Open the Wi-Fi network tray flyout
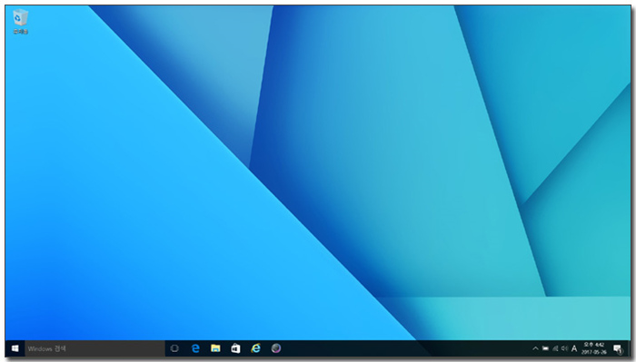Viewport: 636px width, 362px height. pyautogui.click(x=555, y=348)
